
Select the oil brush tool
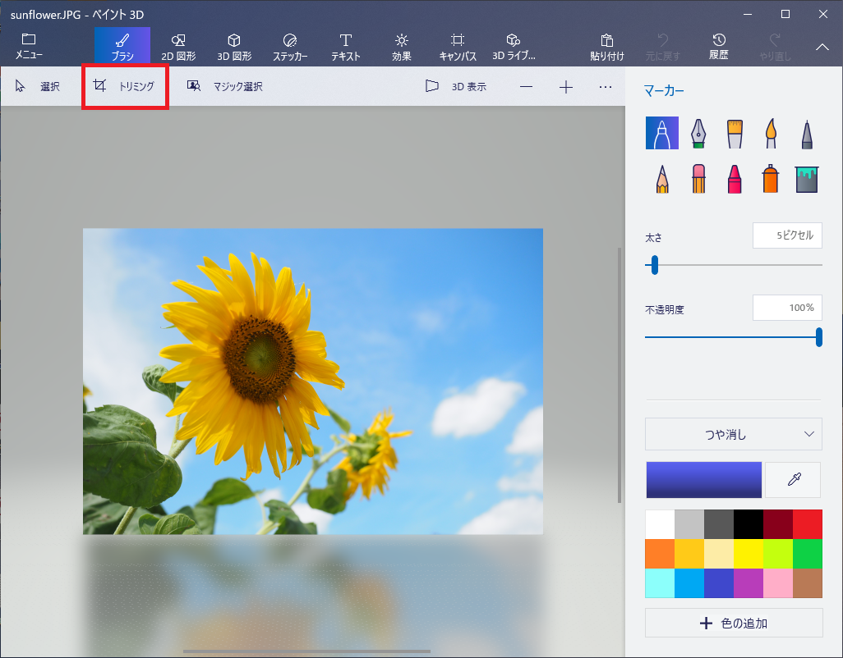(735, 133)
